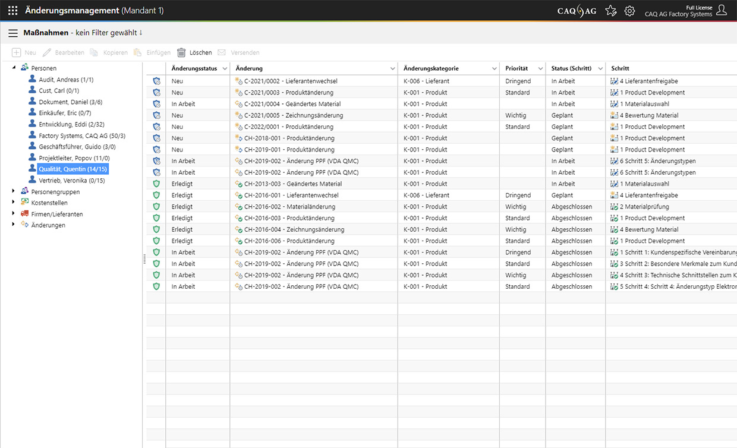
Task: Click the Änderungen icon in tree
Action: pos(24,225)
